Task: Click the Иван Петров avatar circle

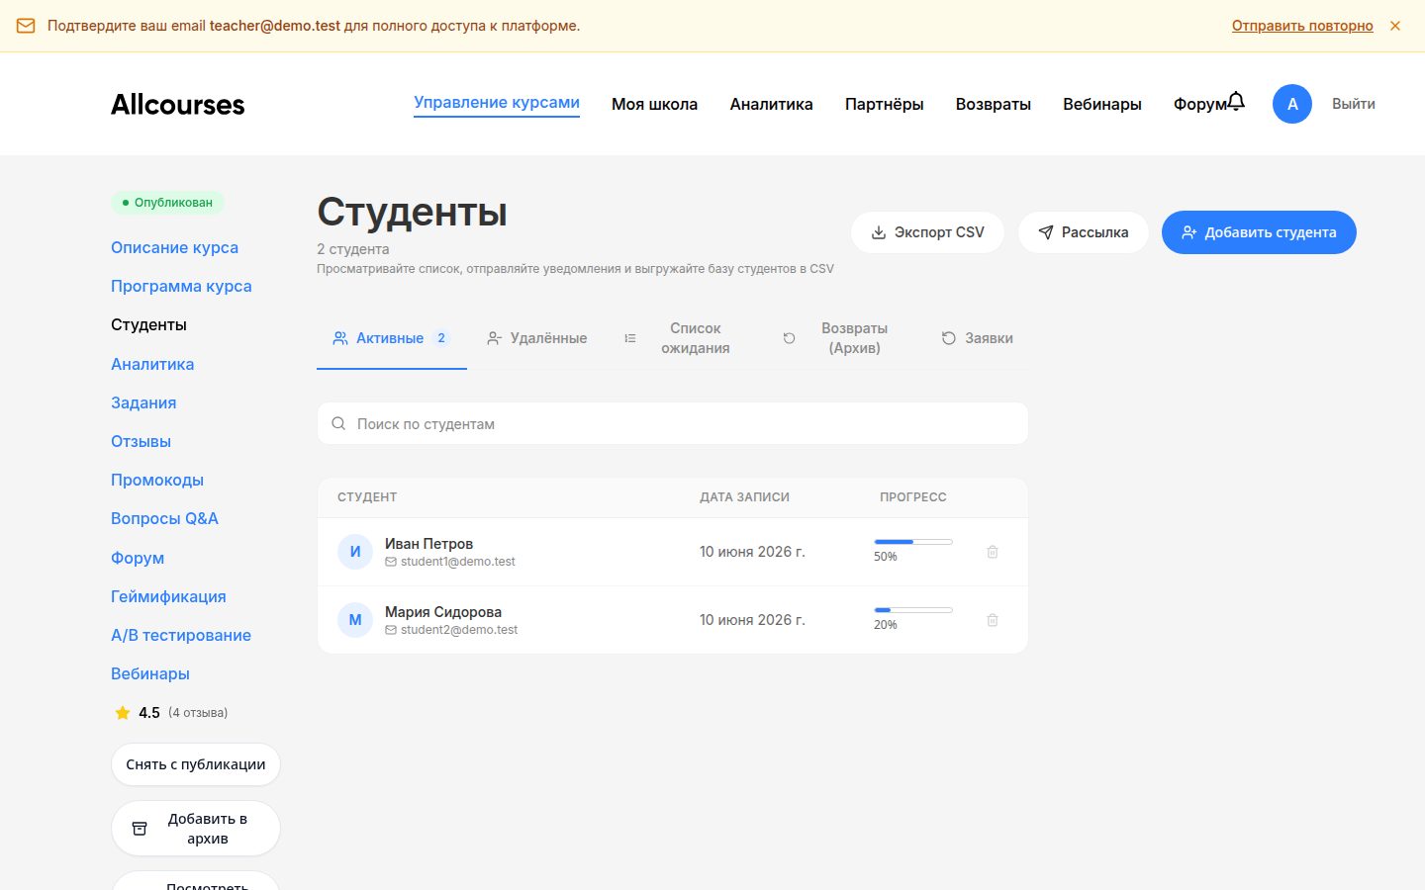Action: (355, 552)
